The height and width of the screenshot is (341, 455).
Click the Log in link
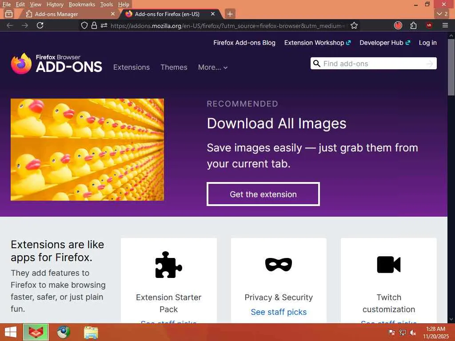coord(428,43)
